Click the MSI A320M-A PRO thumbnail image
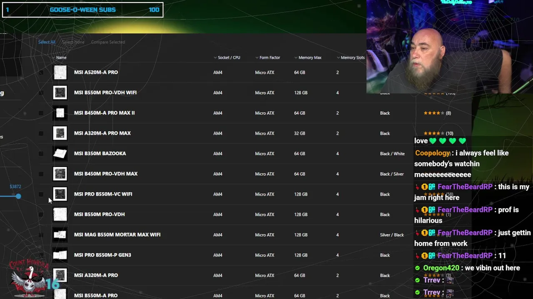The width and height of the screenshot is (533, 299). (x=60, y=275)
